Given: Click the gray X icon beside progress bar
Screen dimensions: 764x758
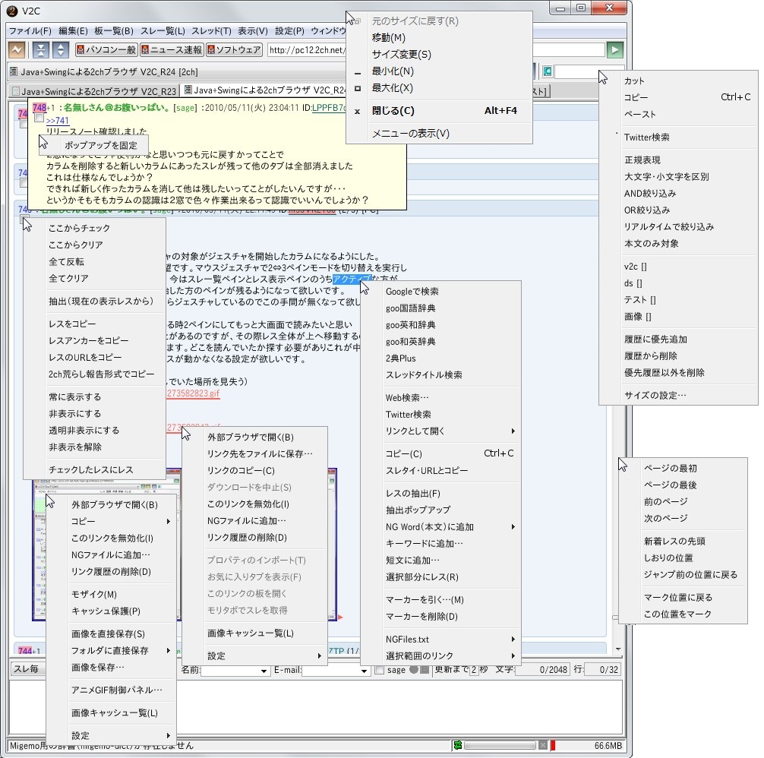Looking at the screenshot, I should [542, 745].
